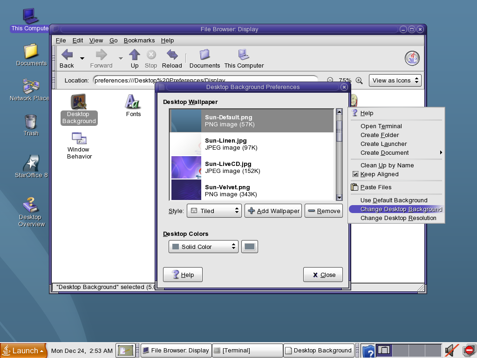Click the Documents desktop folder icon
Screen dimensions: 477x358
tap(31, 55)
